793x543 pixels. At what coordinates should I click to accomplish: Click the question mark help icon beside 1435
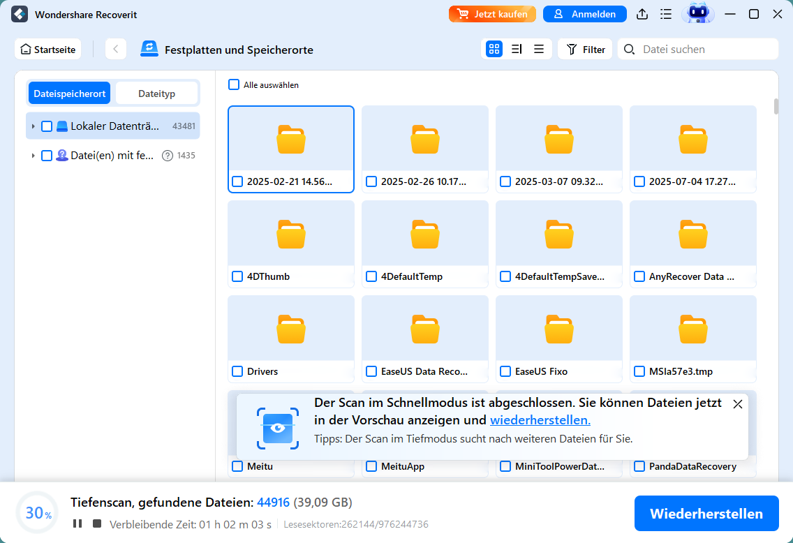point(168,156)
